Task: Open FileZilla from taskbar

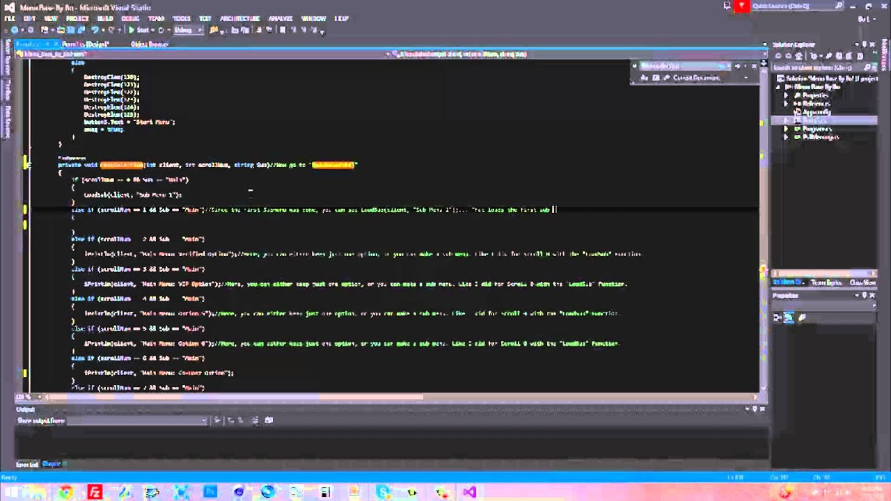Action: [95, 492]
